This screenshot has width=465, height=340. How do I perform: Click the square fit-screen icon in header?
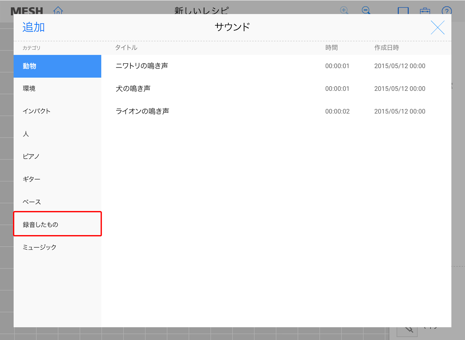pyautogui.click(x=403, y=11)
